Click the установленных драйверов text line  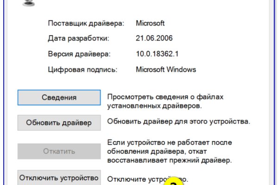154,106
